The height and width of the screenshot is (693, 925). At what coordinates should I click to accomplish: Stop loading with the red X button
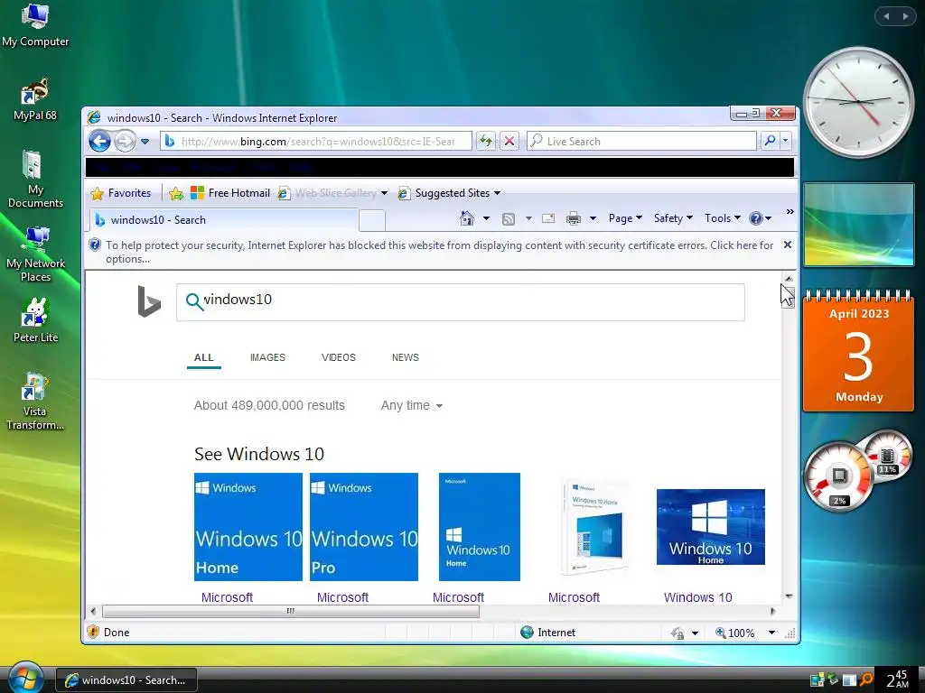point(509,141)
